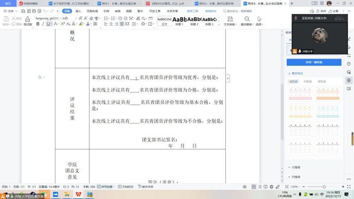This screenshot has height=199, width=354.
Task: Click the save document icon
Action: [x=23, y=11]
